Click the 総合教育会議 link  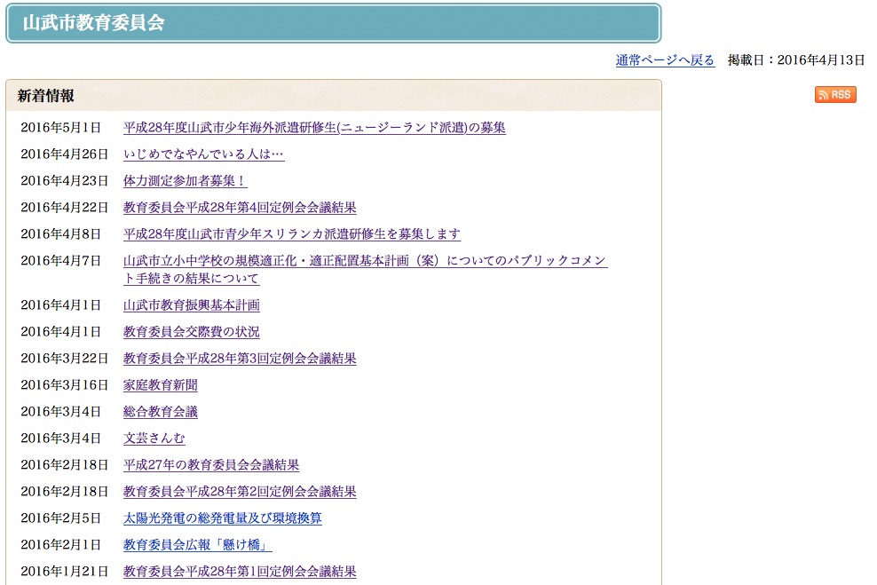[161, 411]
